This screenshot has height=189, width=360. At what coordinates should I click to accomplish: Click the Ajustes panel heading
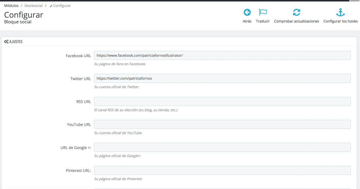coord(16,42)
